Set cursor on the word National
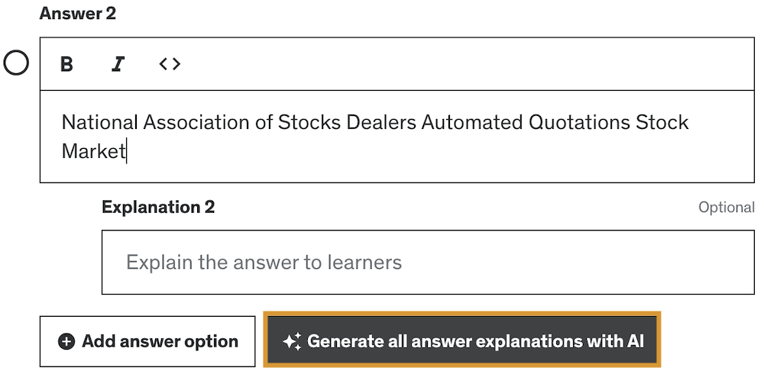Image resolution: width=764 pixels, height=384 pixels. click(100, 123)
